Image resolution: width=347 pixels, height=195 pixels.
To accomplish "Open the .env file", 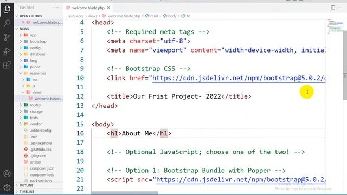I will pyautogui.click(x=34, y=136).
